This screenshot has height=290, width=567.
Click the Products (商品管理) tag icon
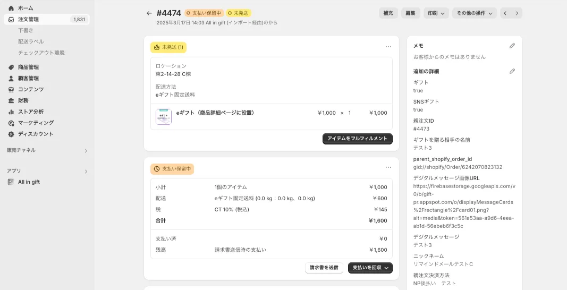(11, 67)
